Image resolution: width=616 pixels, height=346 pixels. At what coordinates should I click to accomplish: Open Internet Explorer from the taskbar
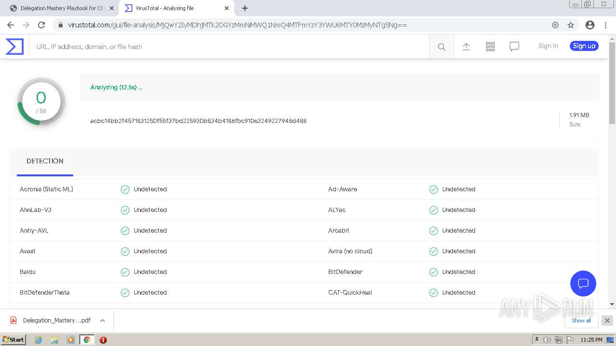[x=38, y=340]
